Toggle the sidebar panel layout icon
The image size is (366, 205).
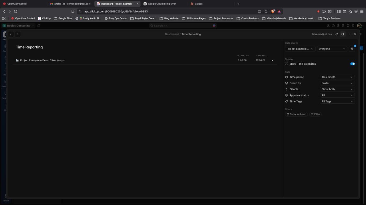point(343,34)
